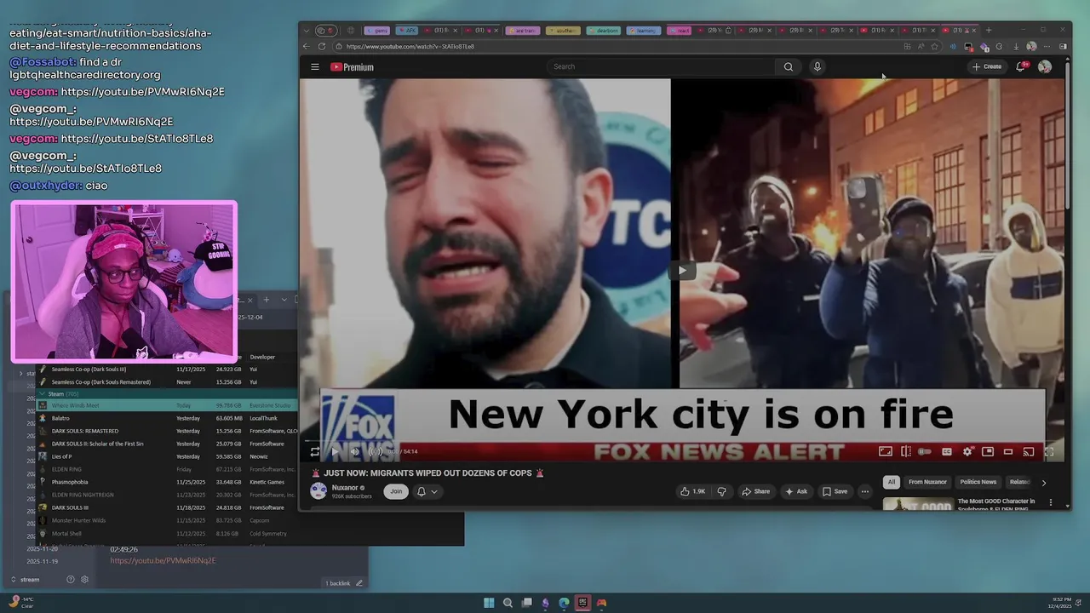Cast video with the Play on TV icon
The height and width of the screenshot is (613, 1090).
pyautogui.click(x=1029, y=451)
